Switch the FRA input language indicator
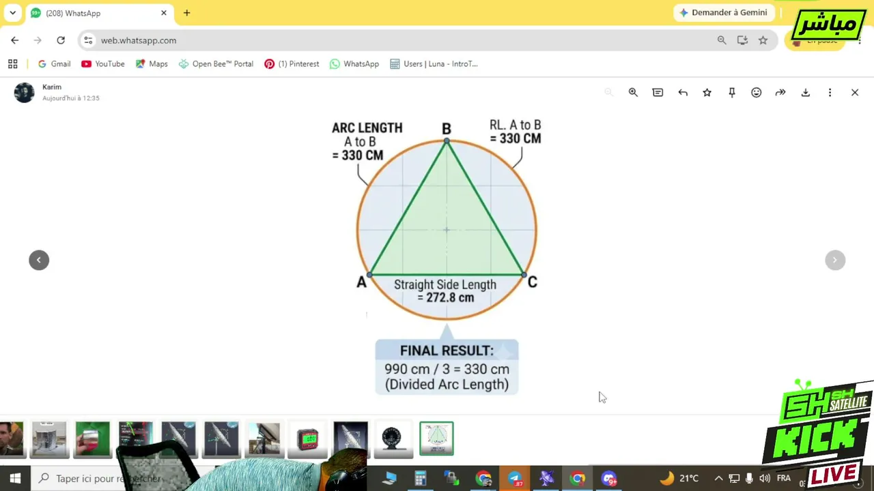The image size is (874, 491). (784, 478)
